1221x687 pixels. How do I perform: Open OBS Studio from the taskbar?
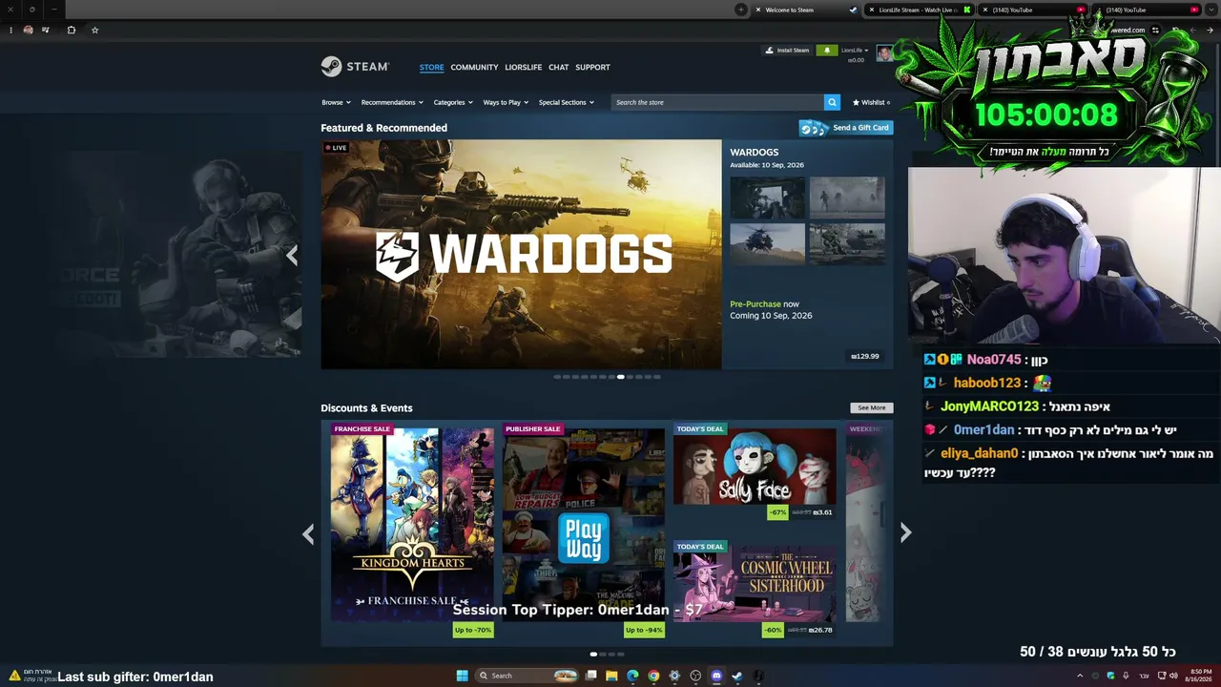click(x=695, y=676)
